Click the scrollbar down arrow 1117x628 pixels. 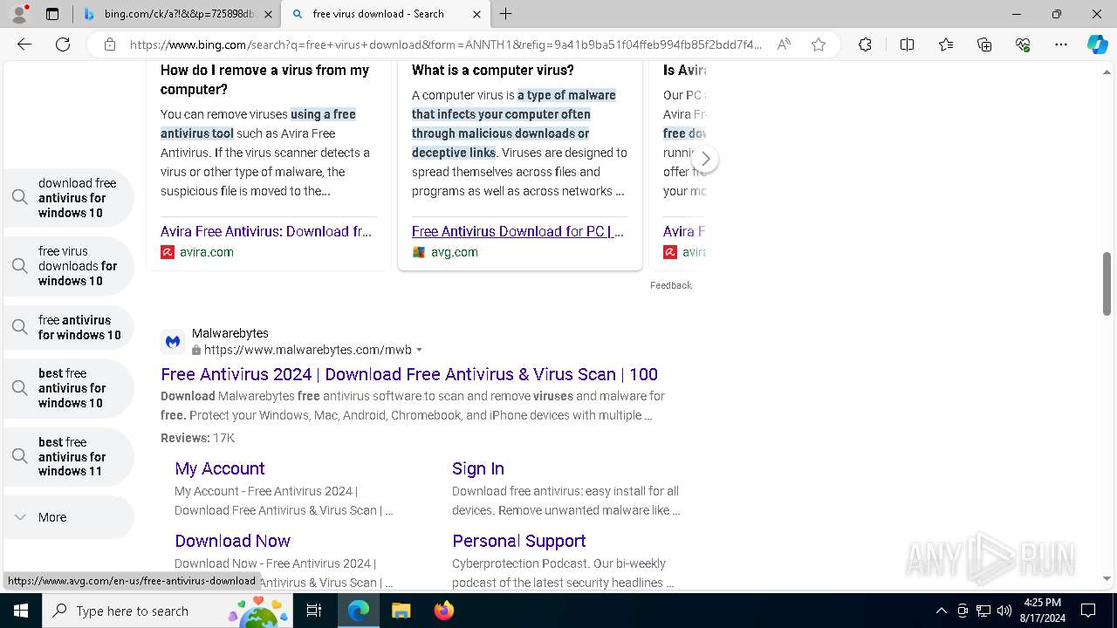coord(1107,579)
